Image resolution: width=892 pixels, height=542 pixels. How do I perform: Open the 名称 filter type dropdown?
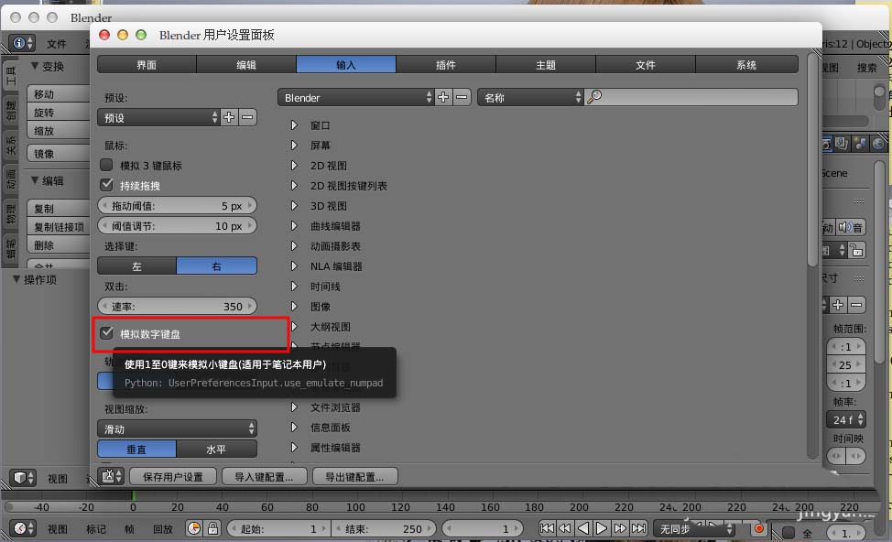530,97
